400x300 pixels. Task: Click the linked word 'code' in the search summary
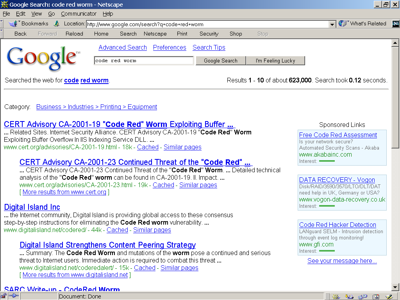pos(71,80)
